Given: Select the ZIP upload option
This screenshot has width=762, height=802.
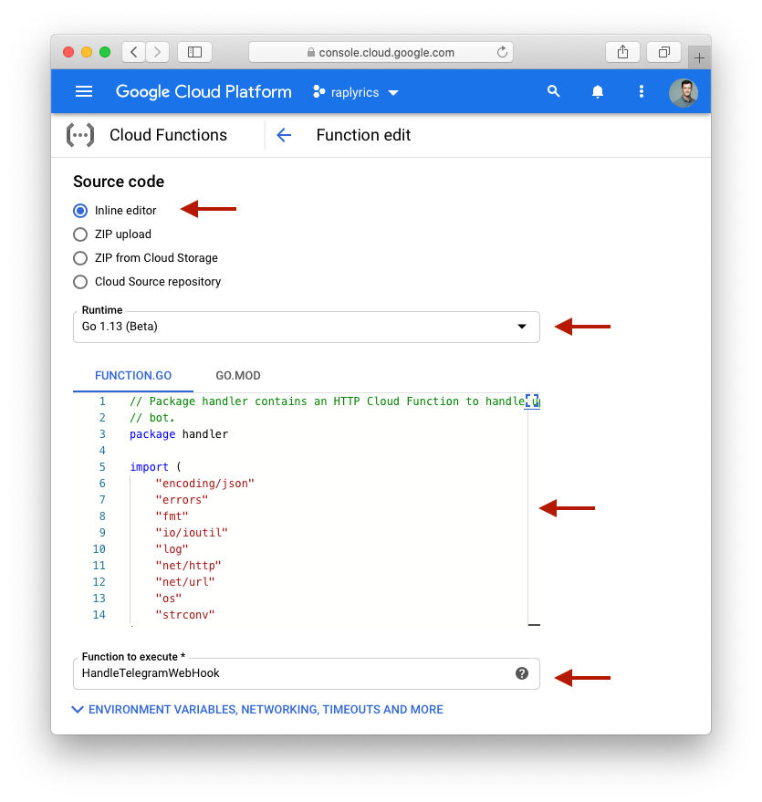Looking at the screenshot, I should click(80, 234).
